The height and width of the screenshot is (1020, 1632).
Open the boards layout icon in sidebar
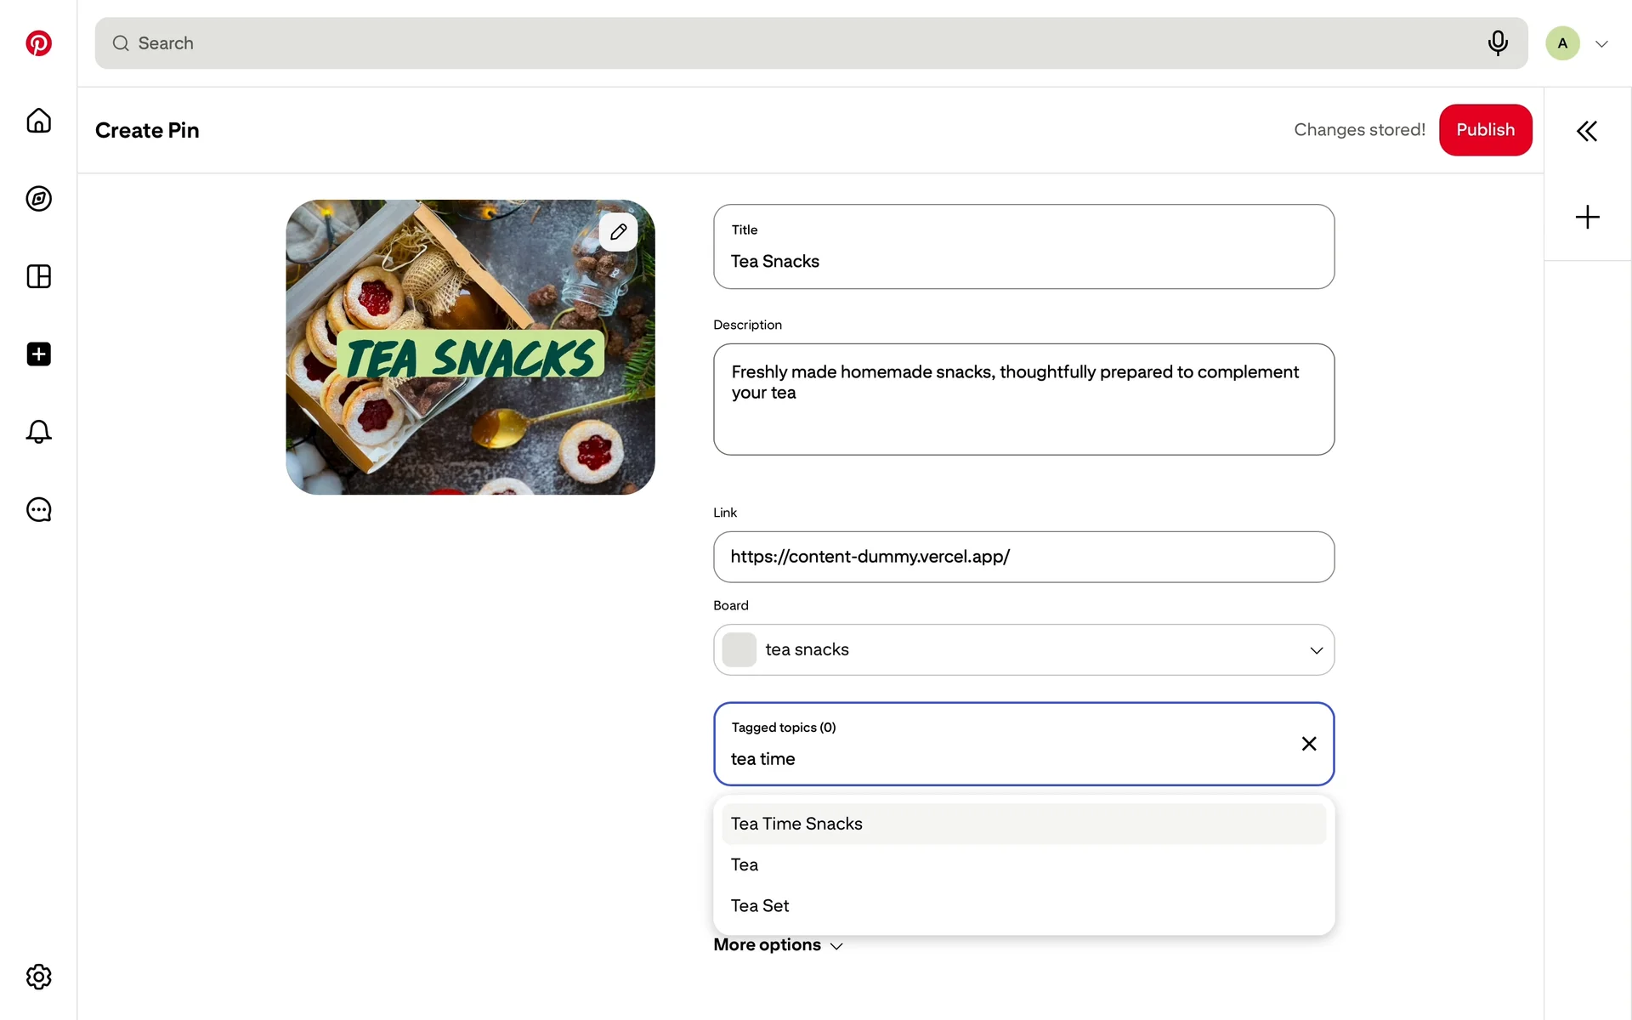tap(38, 276)
